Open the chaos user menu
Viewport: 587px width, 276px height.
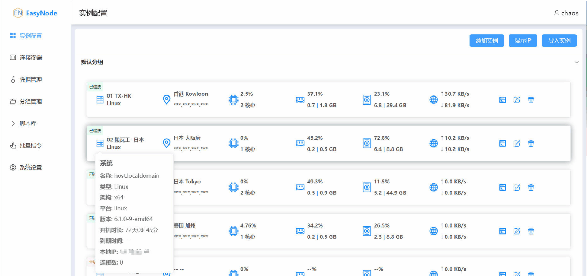566,13
